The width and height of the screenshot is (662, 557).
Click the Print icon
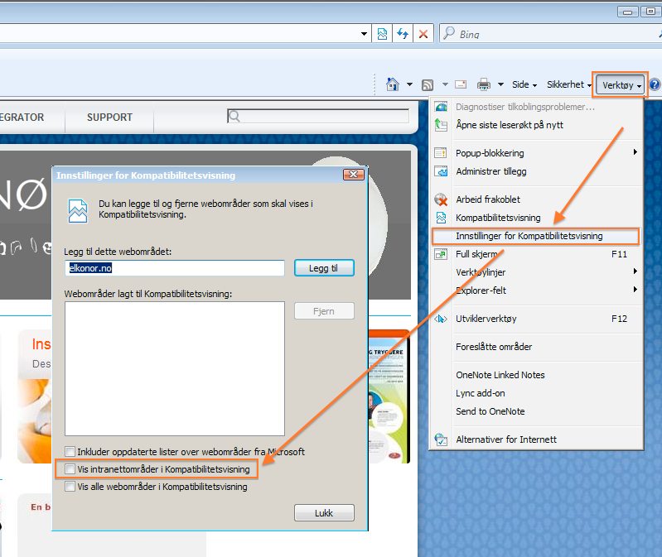coord(484,84)
